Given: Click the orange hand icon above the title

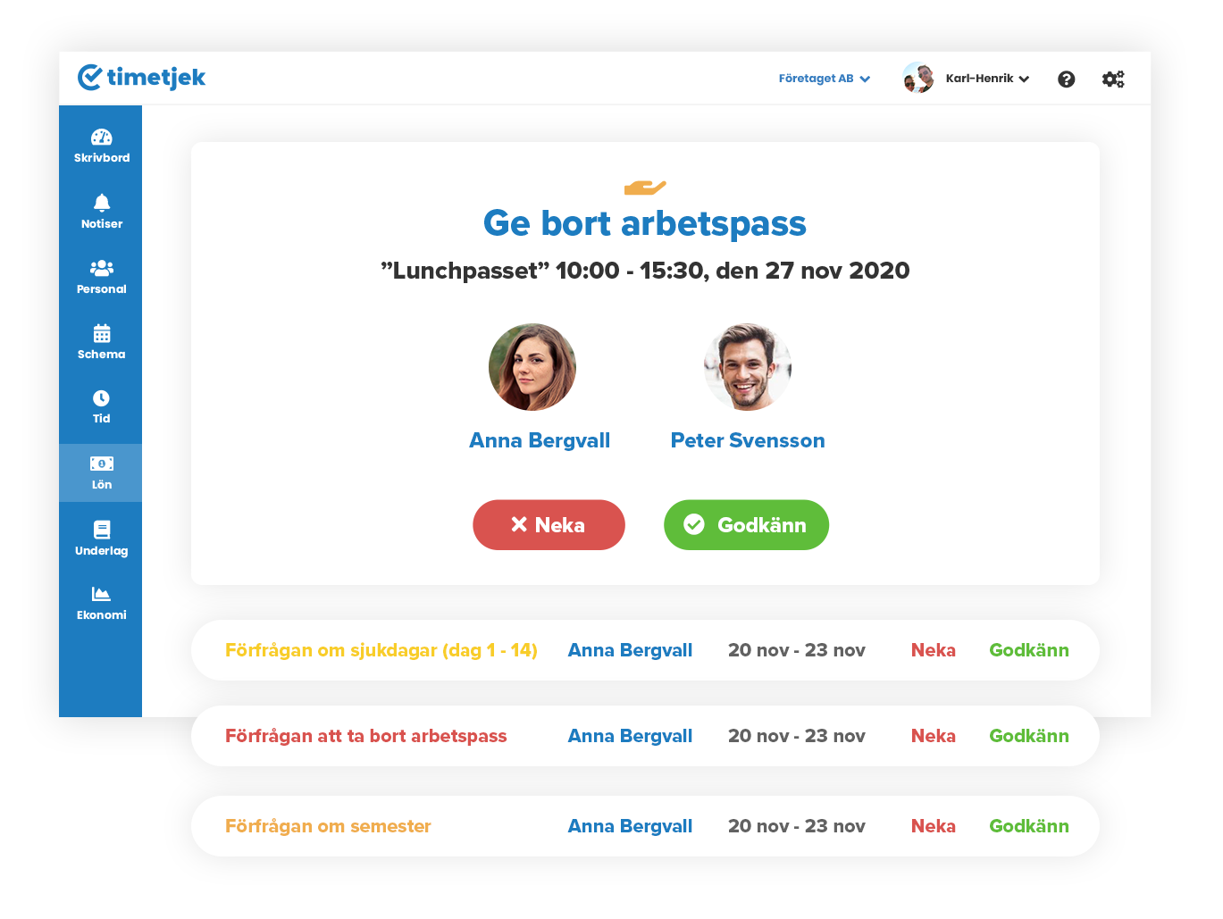Looking at the screenshot, I should [645, 188].
